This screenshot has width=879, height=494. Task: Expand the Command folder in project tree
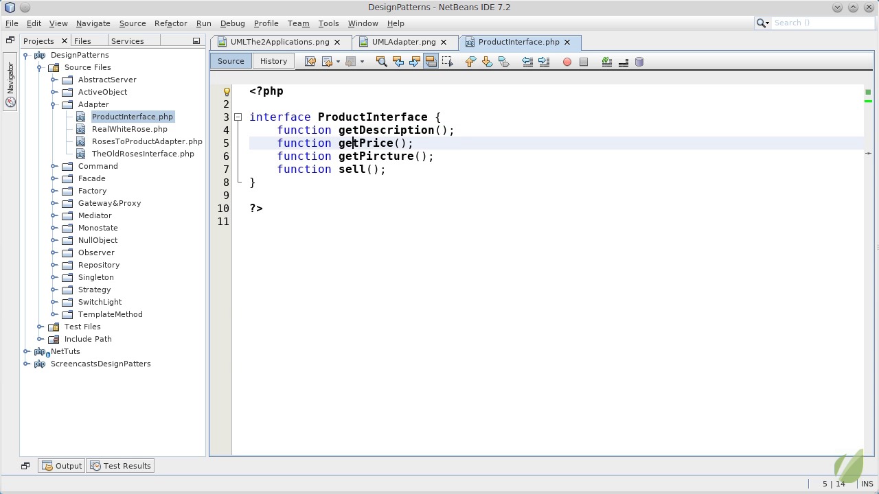(x=54, y=166)
